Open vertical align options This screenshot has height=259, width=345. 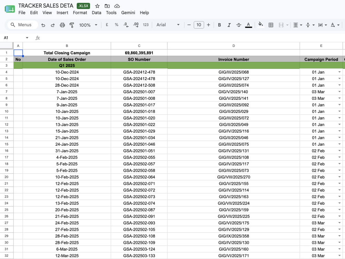point(310,25)
